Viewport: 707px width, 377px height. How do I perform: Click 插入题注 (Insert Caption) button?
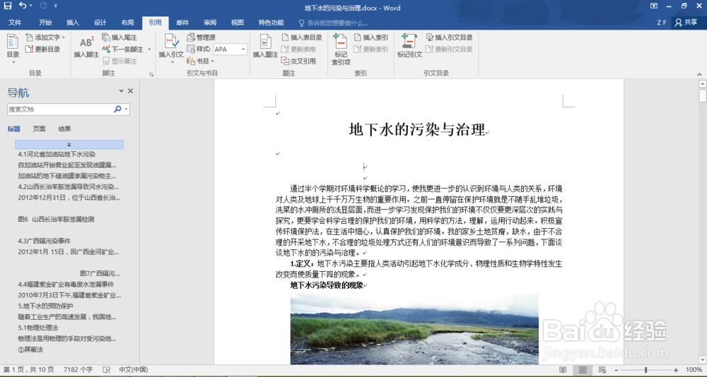click(265, 47)
